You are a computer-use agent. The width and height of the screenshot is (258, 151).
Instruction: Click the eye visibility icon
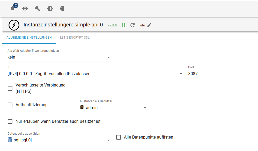click(x=25, y=9)
